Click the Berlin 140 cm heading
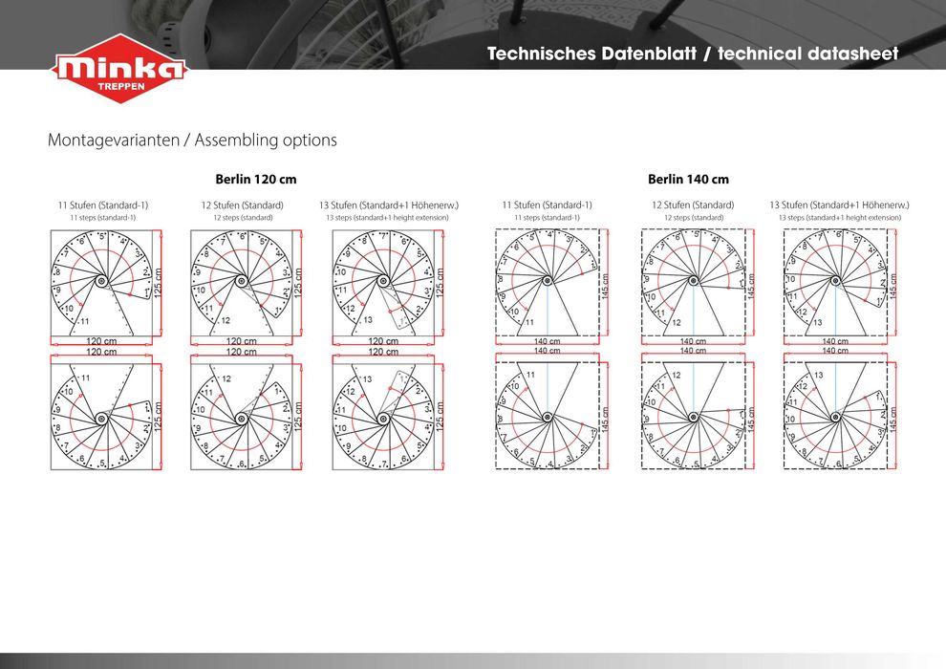The height and width of the screenshot is (669, 946). (x=688, y=179)
